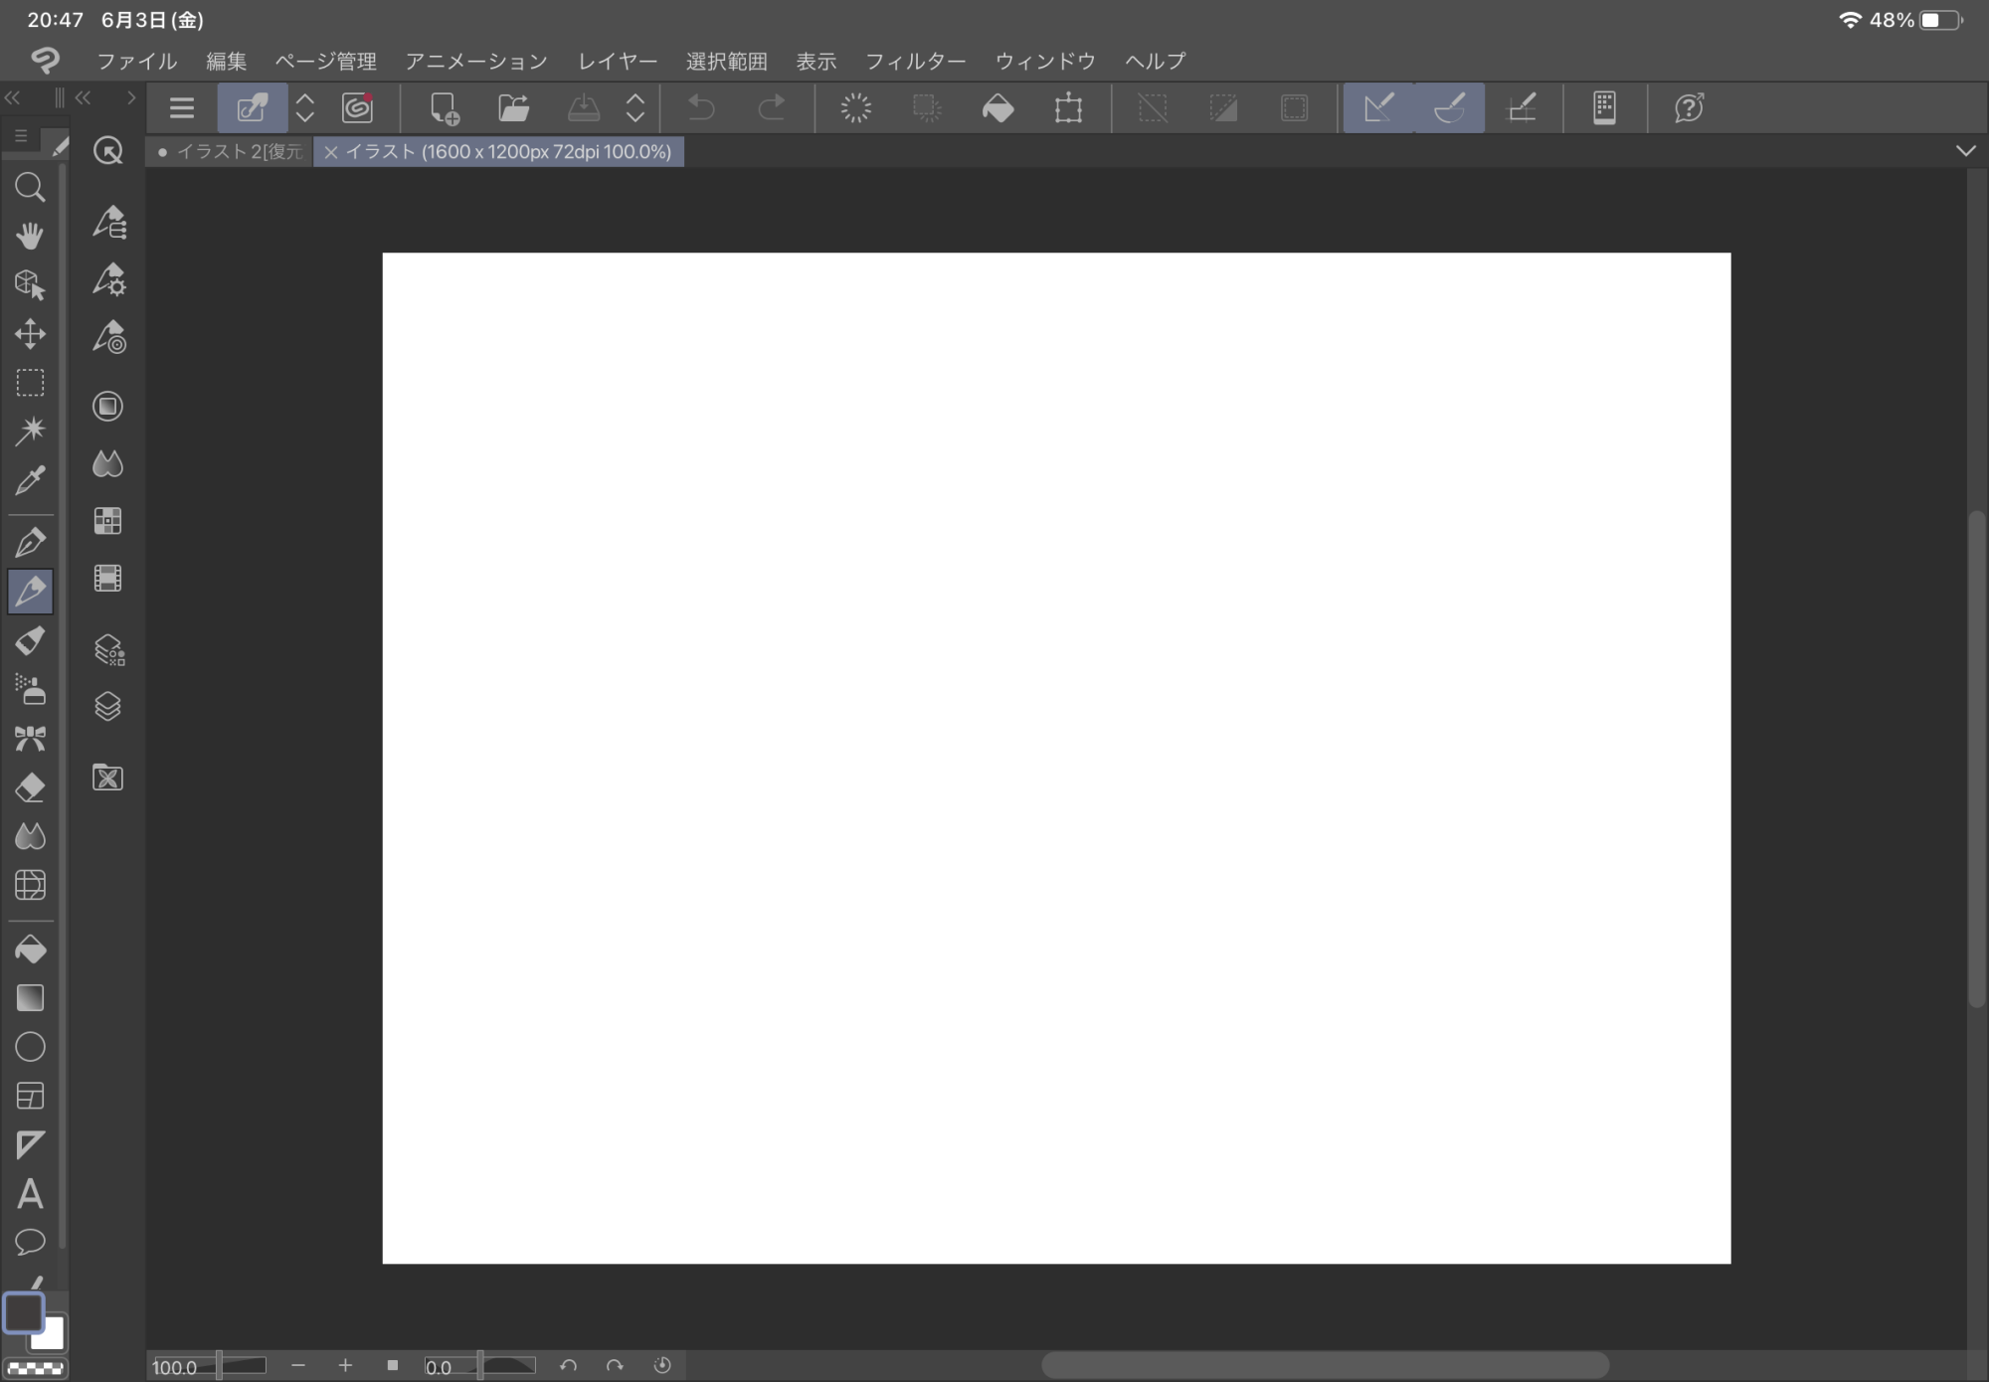Click the New canvas icon in toolbar
This screenshot has height=1382, width=1989.
pos(444,107)
